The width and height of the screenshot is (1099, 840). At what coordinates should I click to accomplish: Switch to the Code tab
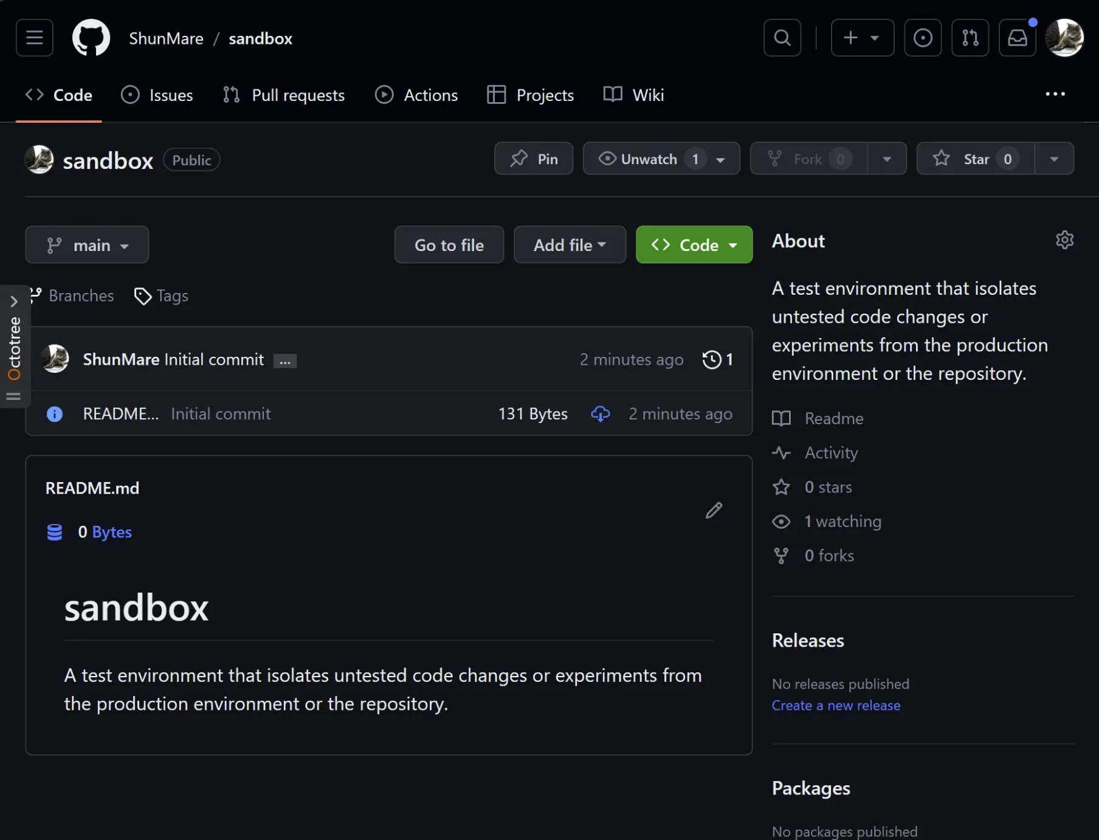coord(59,95)
